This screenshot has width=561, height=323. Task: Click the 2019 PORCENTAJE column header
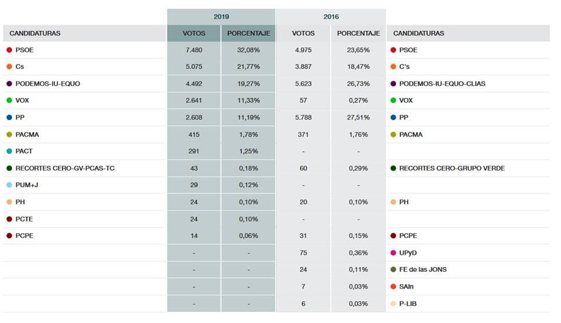click(248, 33)
